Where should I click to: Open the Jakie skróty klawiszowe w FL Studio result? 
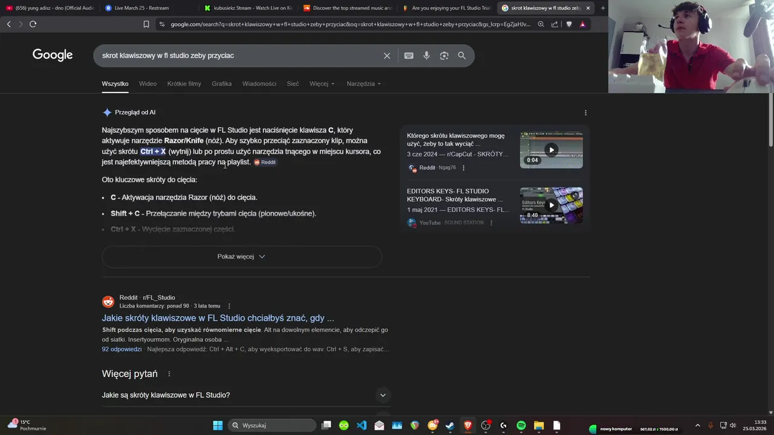coord(218,318)
